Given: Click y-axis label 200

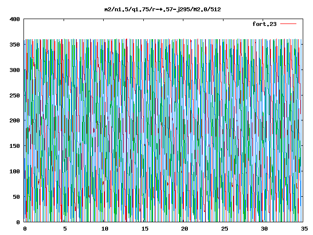Looking at the screenshot, I should tap(15, 120).
